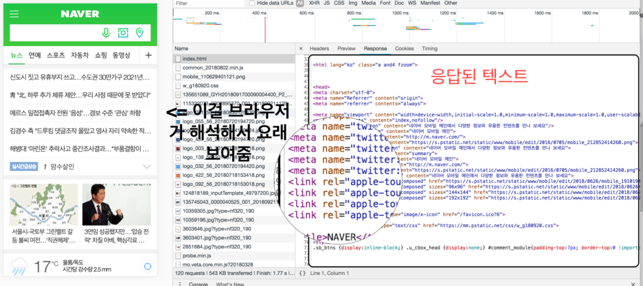This screenshot has height=286, width=643.
Task: Click the 실시간급상승 badge
Action: pos(23,167)
